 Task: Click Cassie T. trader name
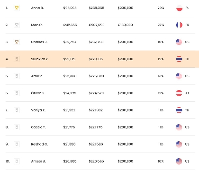[x=38, y=127]
